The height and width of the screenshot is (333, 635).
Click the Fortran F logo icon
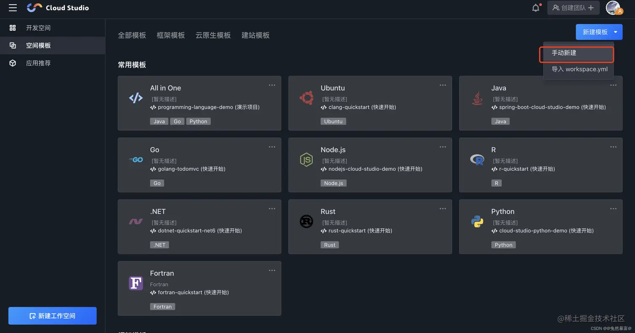(136, 283)
